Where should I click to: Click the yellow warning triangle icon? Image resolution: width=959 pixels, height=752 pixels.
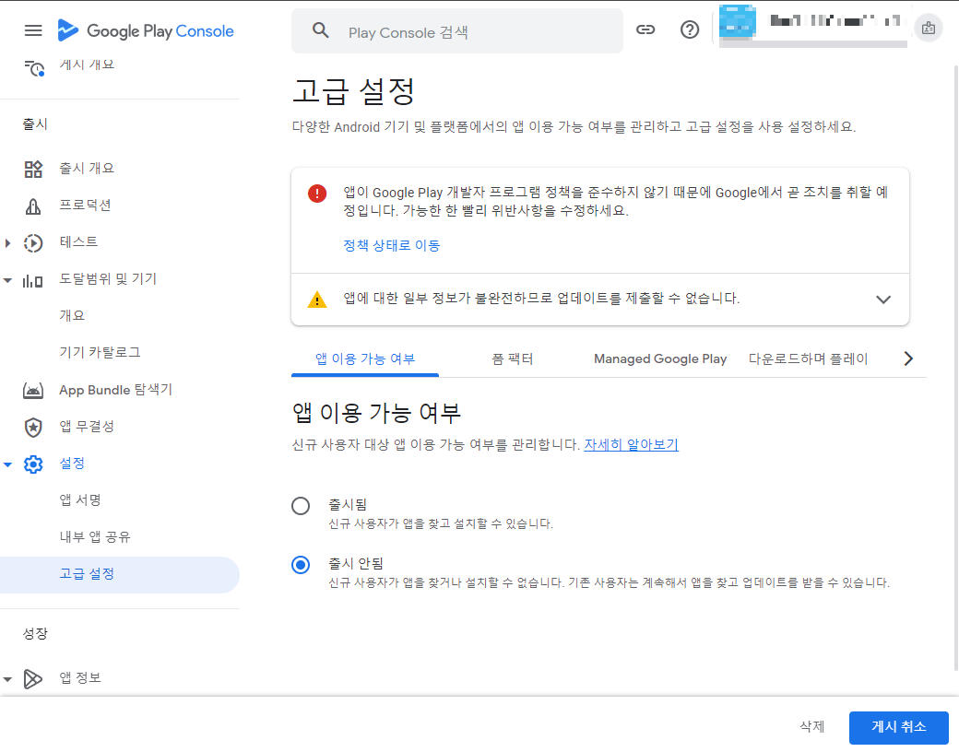pos(317,300)
